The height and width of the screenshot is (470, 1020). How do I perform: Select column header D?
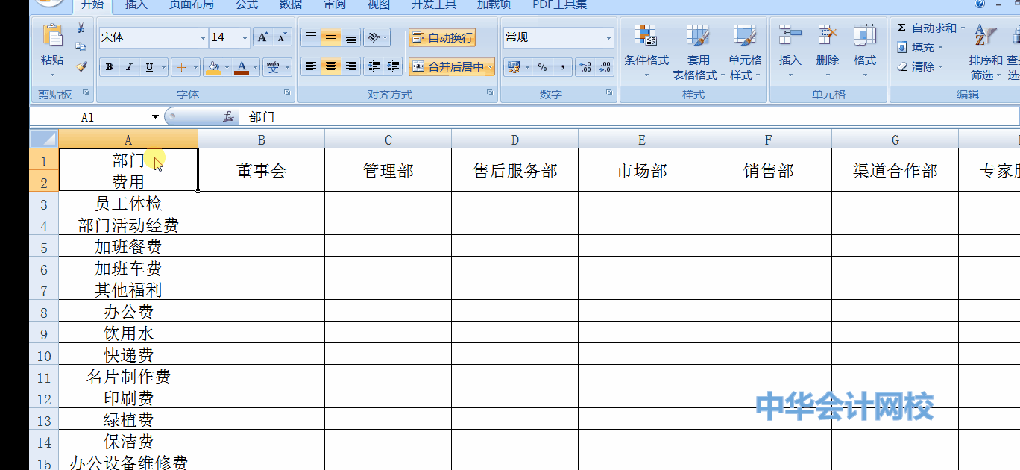tap(515, 140)
